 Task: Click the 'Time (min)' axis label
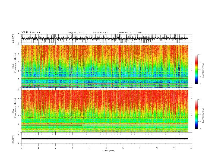coord(109,151)
